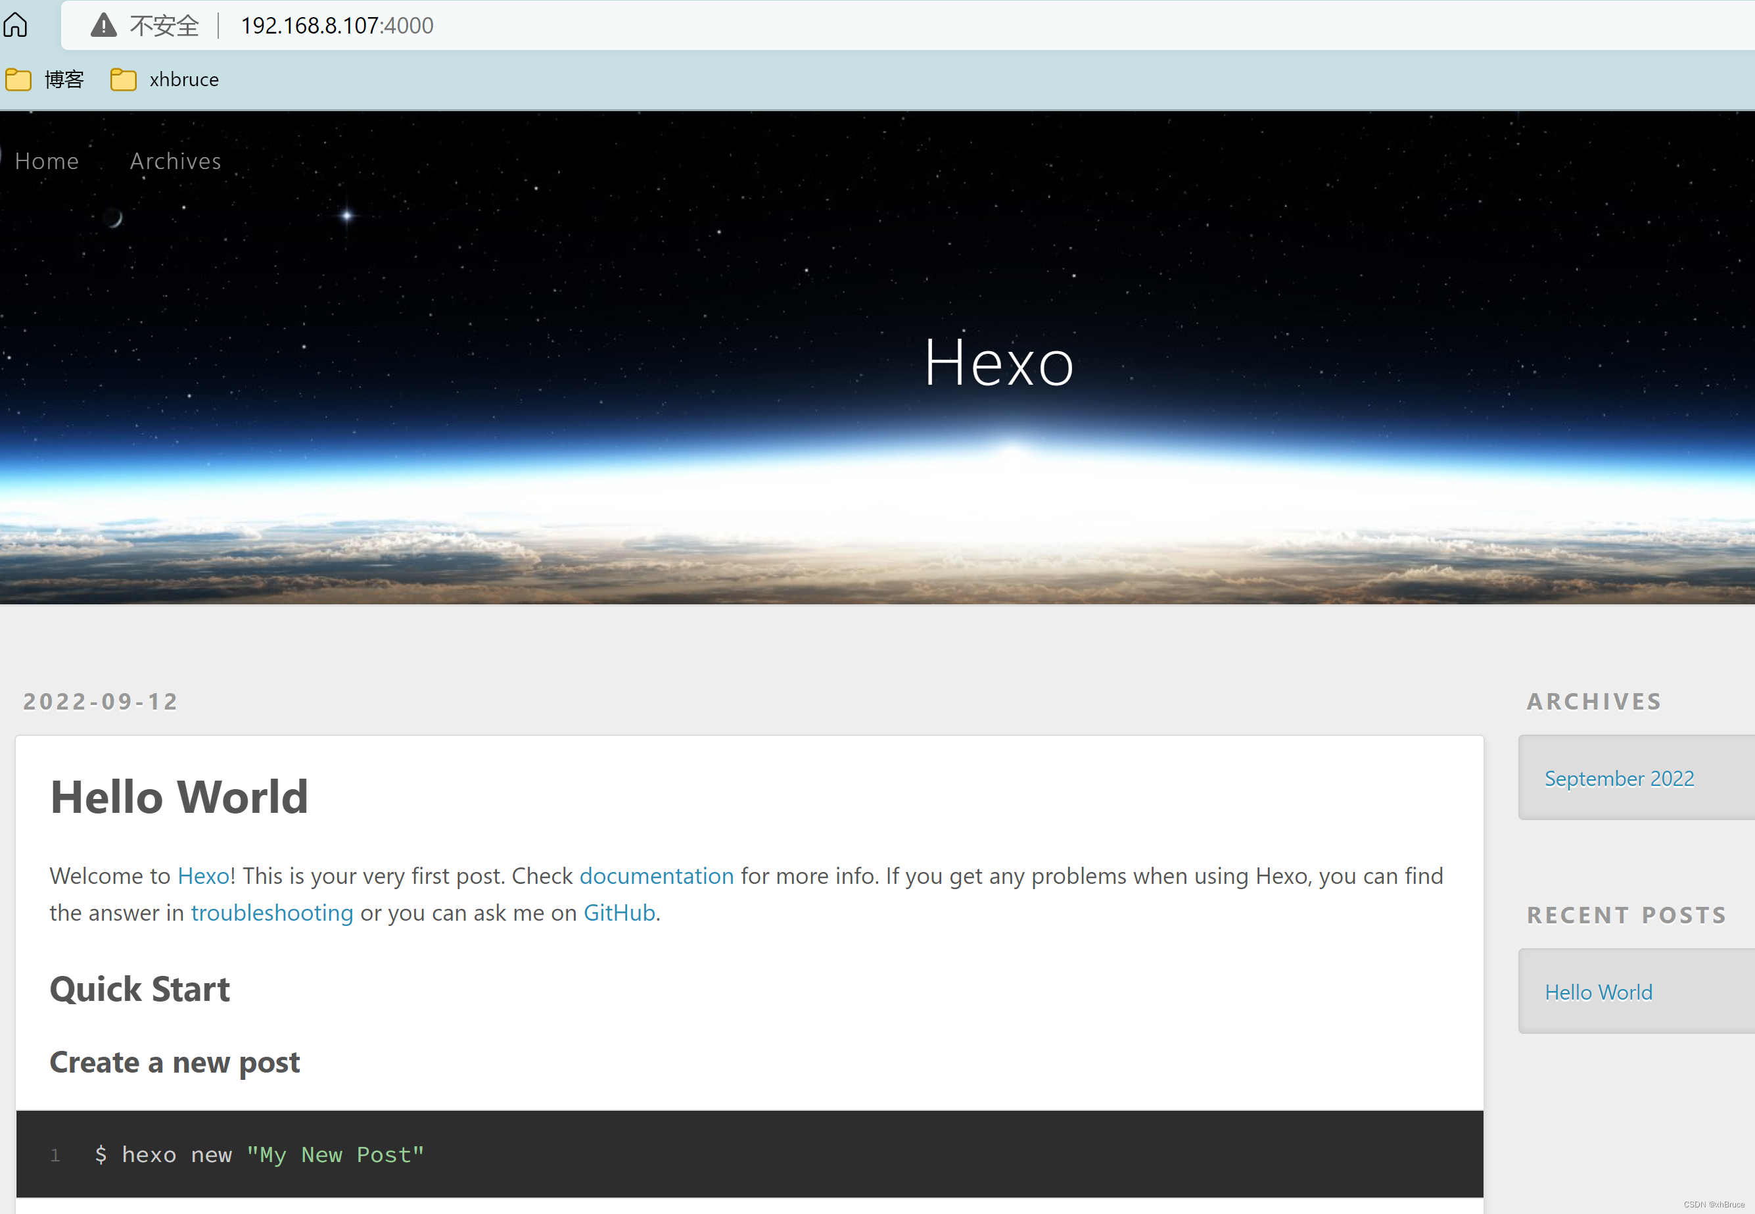Open the September 2022 archive link
This screenshot has height=1214, width=1755.
(1619, 778)
